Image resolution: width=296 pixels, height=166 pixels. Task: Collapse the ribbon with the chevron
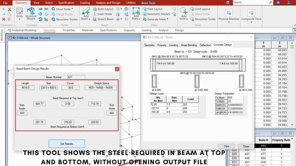pos(295,25)
